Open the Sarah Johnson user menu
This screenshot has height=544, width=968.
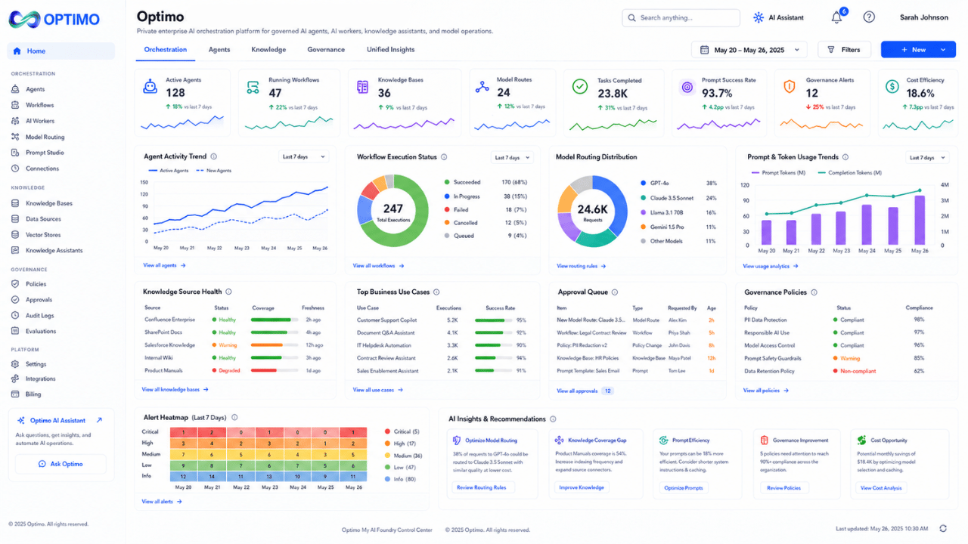point(923,17)
